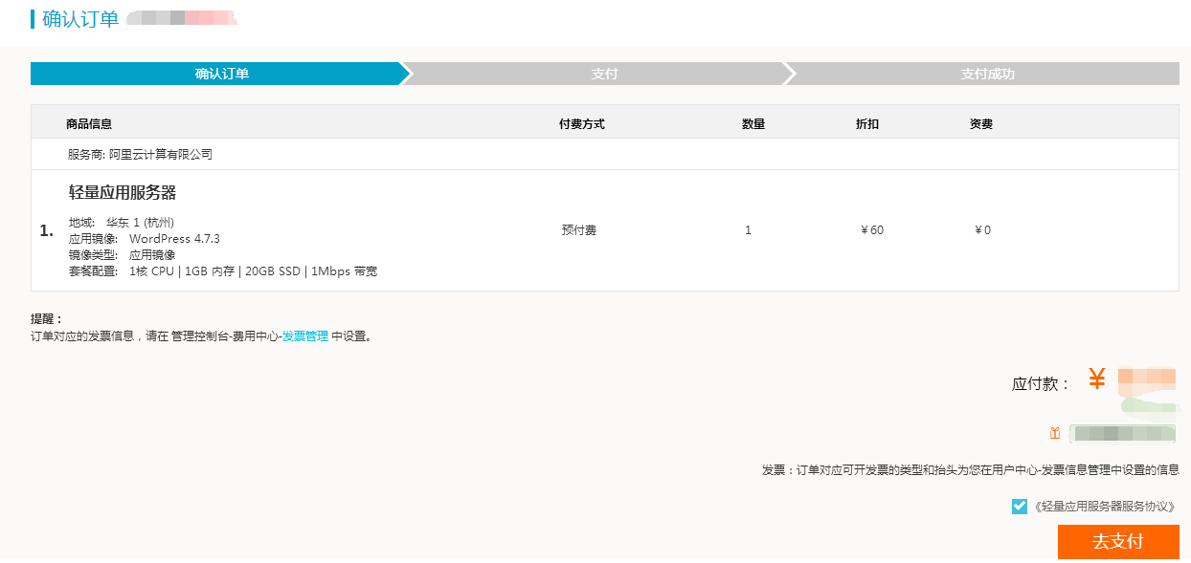Click the 预付费 payment method cell

(579, 230)
